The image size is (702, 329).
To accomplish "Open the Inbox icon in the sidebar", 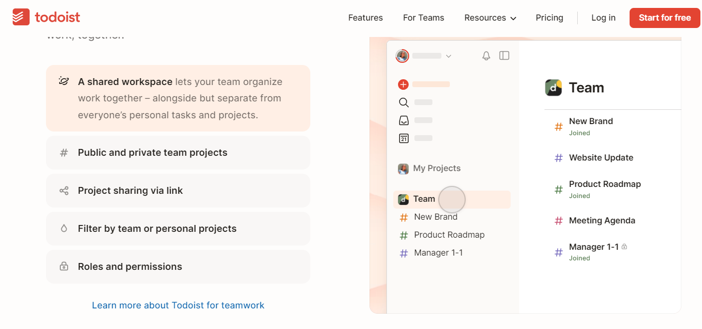I will coord(403,120).
